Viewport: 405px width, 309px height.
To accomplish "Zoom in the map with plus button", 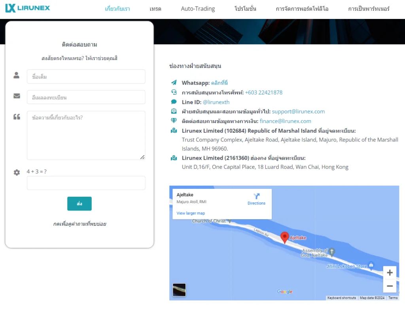I will point(390,273).
